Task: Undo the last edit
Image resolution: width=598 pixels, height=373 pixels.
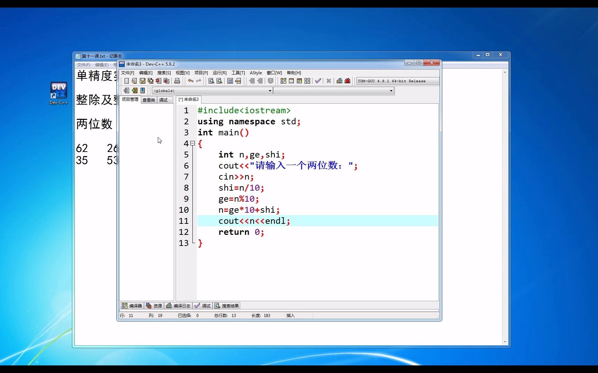Action: click(x=190, y=81)
